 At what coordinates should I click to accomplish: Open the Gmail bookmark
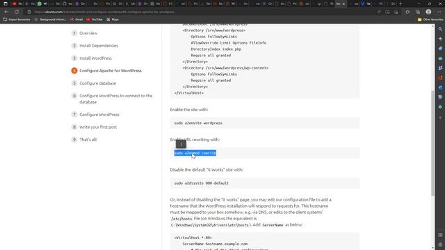[76, 19]
